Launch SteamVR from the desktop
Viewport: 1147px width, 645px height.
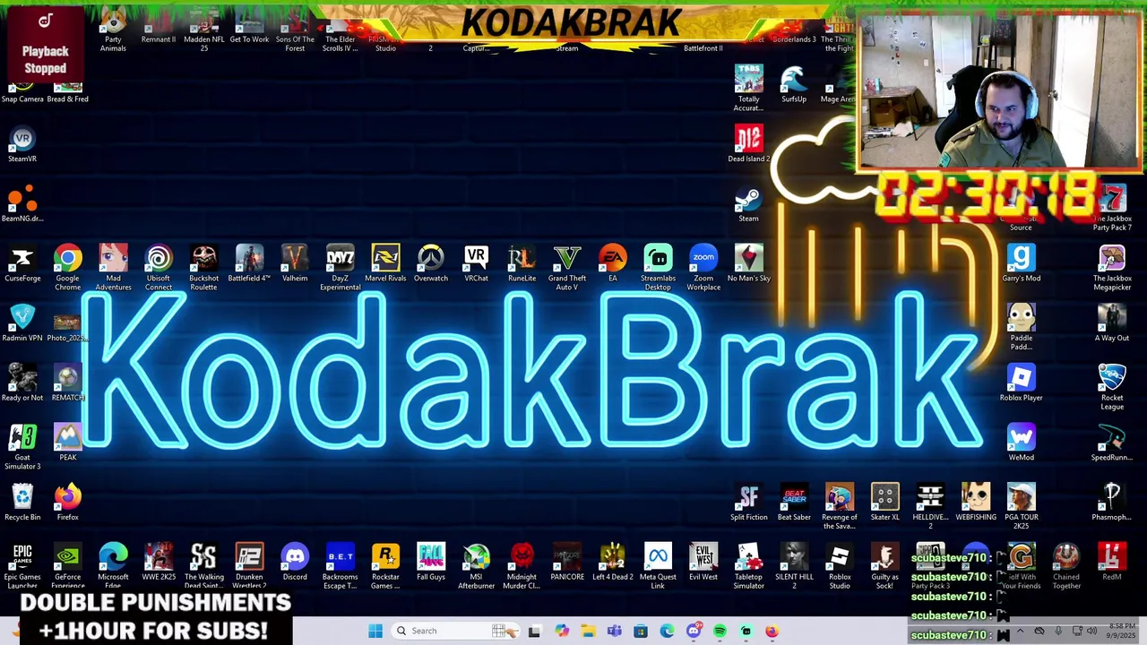point(22,145)
